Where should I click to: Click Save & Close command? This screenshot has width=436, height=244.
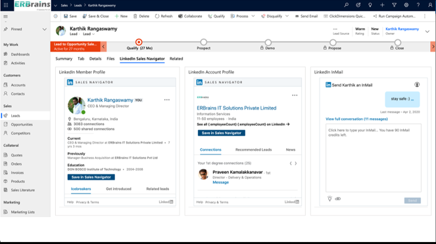click(x=95, y=16)
